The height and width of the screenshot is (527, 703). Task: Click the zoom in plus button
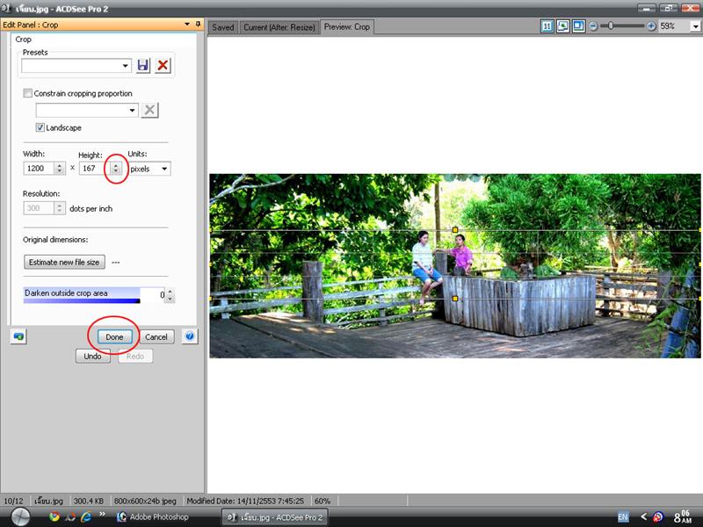(x=651, y=26)
